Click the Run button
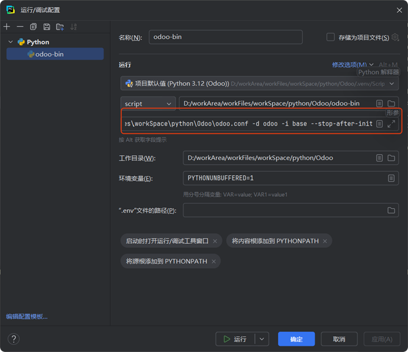 (x=235, y=339)
